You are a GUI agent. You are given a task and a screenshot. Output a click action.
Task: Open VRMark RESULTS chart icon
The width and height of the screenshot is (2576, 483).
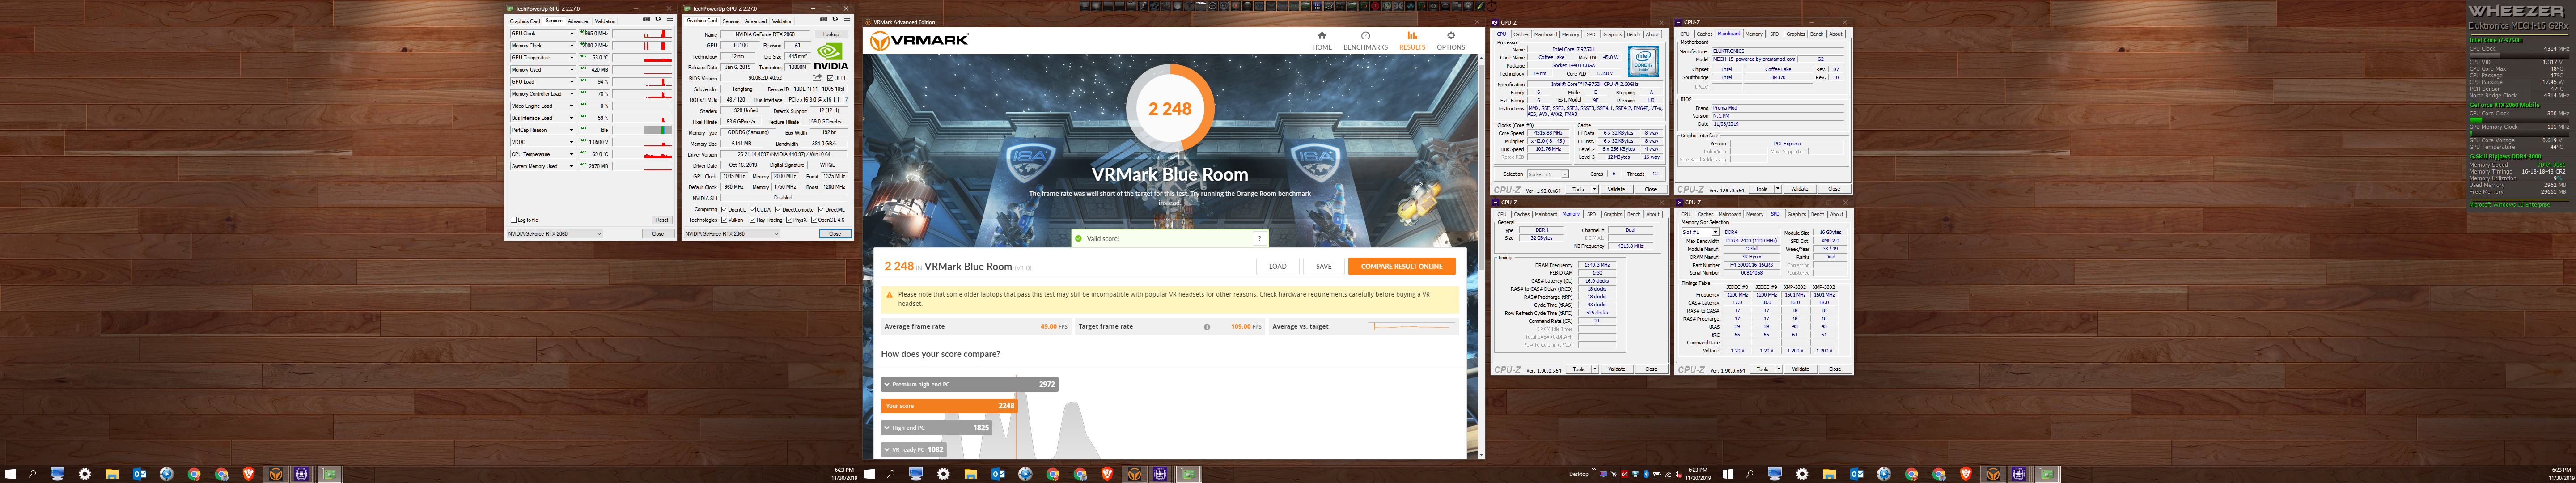click(x=1412, y=36)
